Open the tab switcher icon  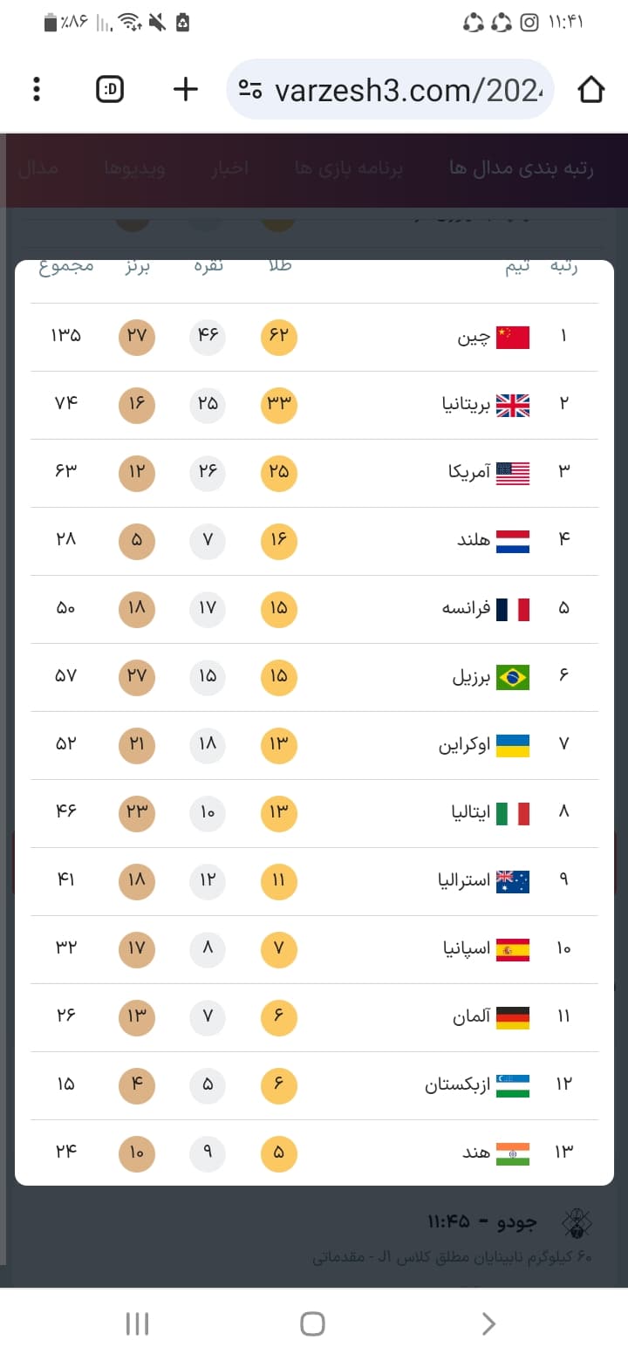(110, 89)
